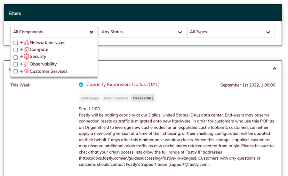Viewport: 288px width, 176px height.
Task: Tick the Security checkbox
Action: (16, 57)
